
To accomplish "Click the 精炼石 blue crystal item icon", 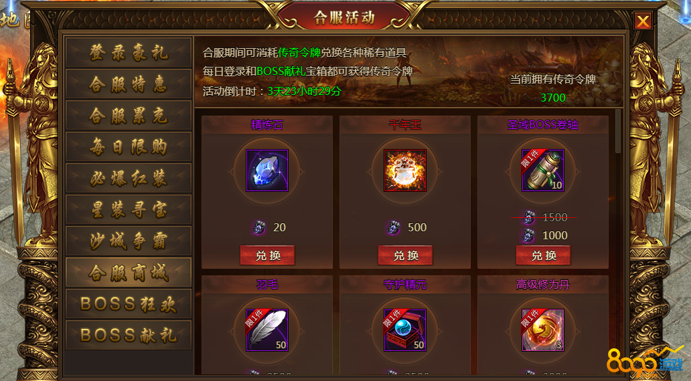I will coord(267,170).
